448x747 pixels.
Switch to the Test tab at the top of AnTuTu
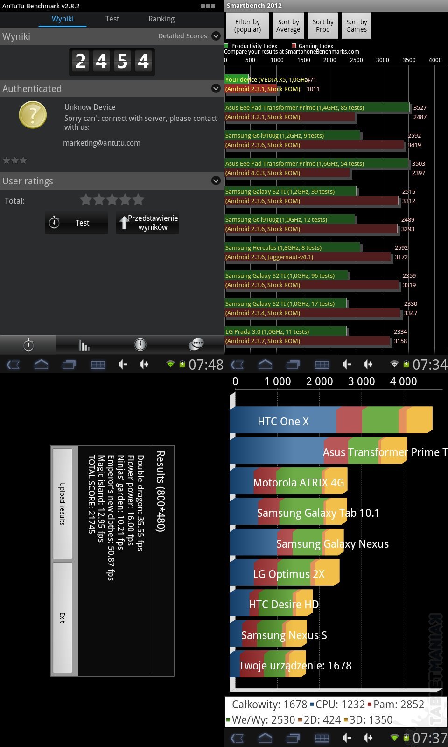click(x=112, y=19)
